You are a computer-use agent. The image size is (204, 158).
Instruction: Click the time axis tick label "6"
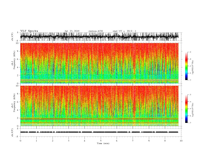tap(117, 141)
